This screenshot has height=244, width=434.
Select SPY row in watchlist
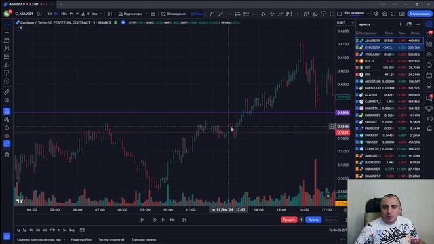click(x=389, y=75)
